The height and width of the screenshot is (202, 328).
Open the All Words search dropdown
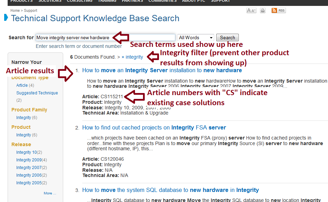point(195,37)
